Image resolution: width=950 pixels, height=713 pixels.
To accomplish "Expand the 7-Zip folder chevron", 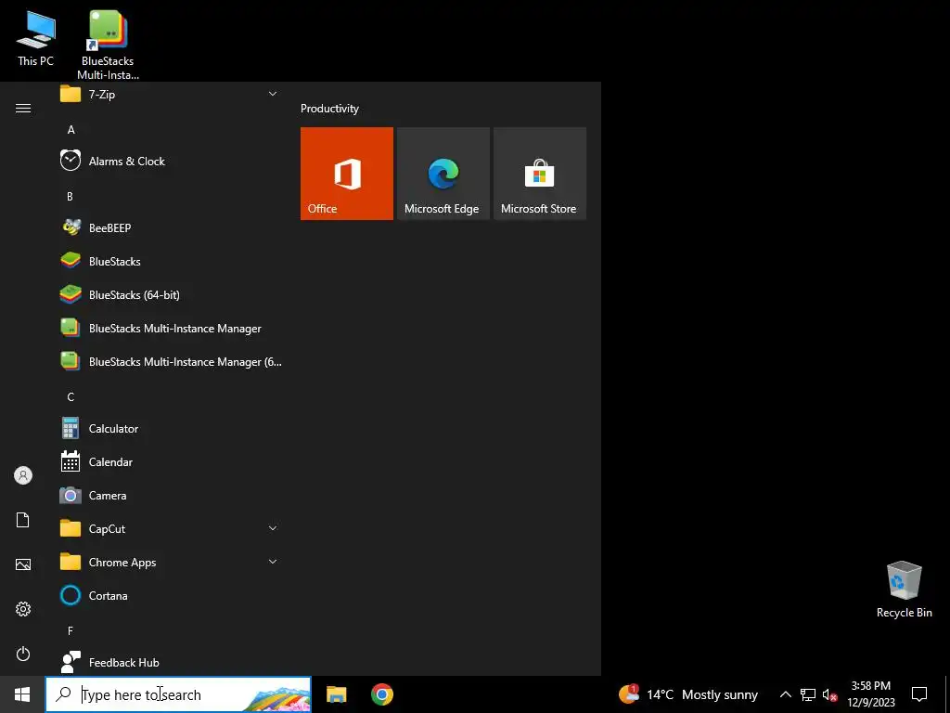I will (x=273, y=94).
